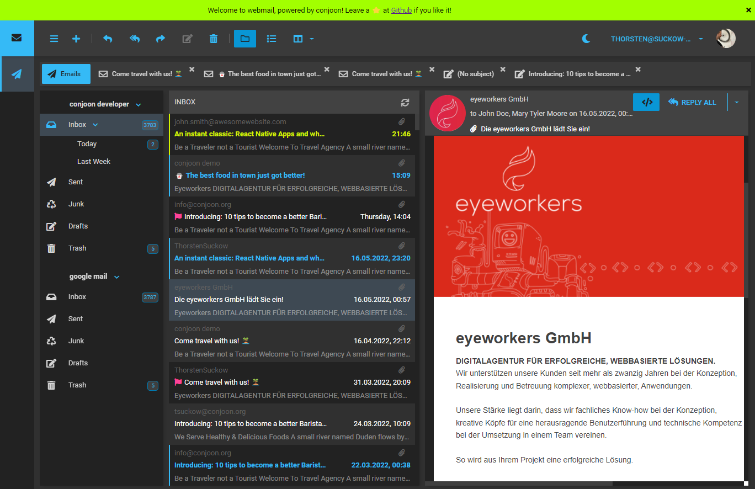
Task: Close the '(No subject)' tab
Action: [503, 70]
